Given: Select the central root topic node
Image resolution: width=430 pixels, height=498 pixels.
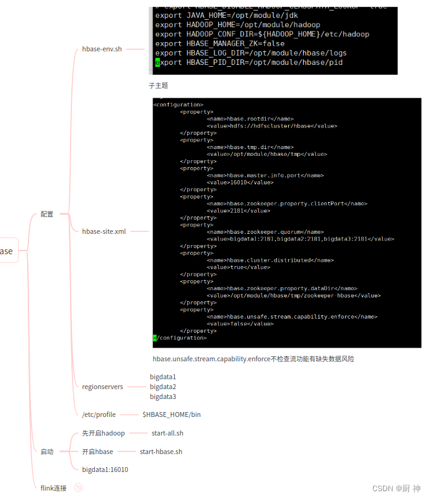Looking at the screenshot, I should [9, 251].
